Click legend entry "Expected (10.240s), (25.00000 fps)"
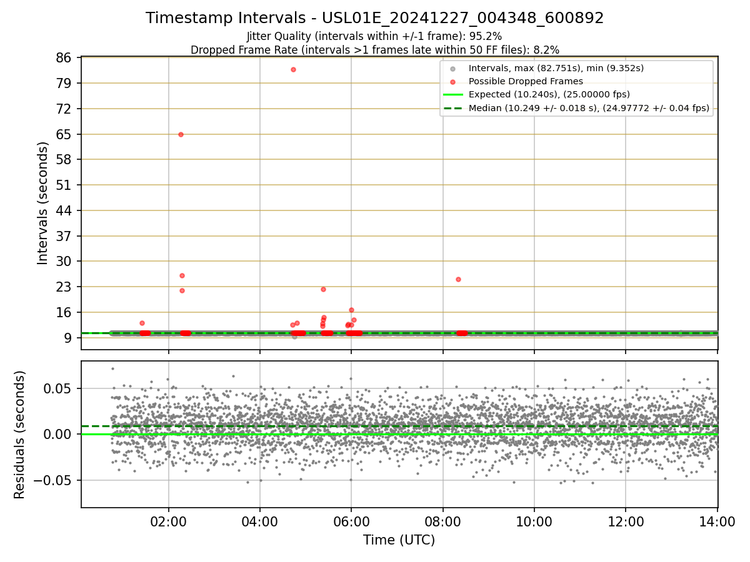This screenshot has width=750, height=562. coord(549,95)
